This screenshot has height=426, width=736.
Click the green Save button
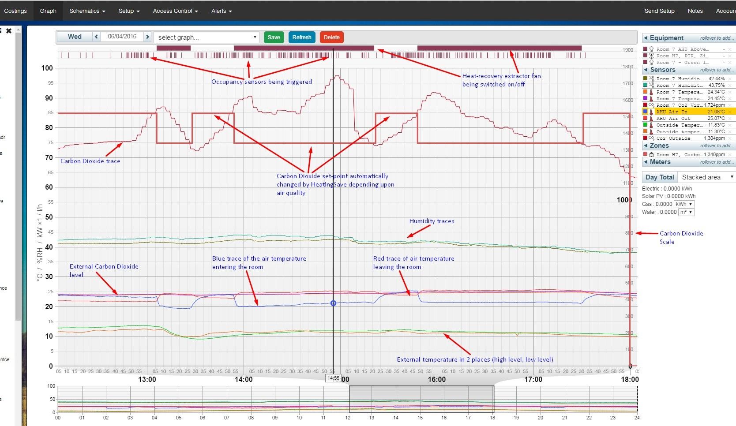pyautogui.click(x=274, y=37)
